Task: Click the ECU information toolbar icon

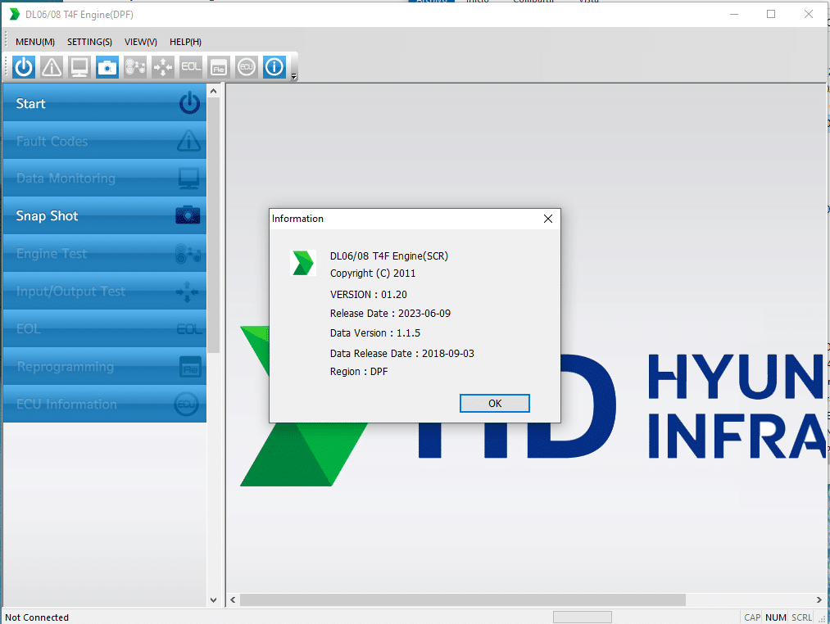Action: (x=246, y=67)
